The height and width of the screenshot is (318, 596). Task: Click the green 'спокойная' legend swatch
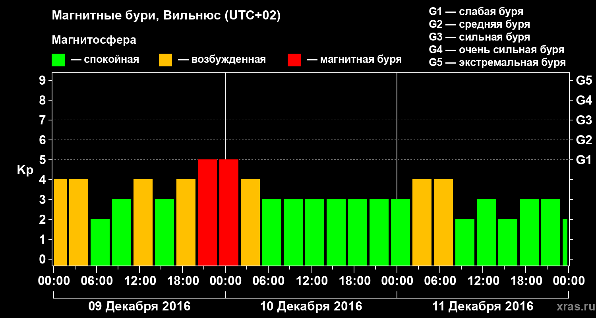pyautogui.click(x=58, y=60)
